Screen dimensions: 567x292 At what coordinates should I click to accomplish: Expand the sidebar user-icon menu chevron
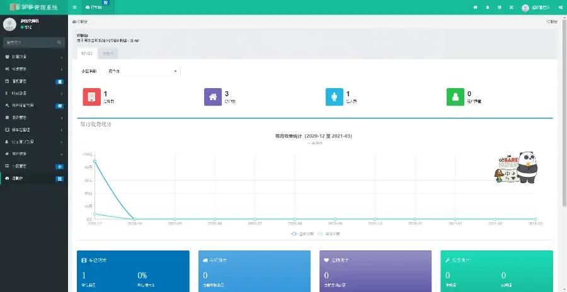click(62, 142)
